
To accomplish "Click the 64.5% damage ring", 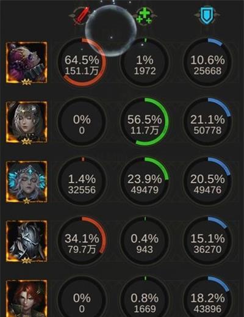I will click(x=82, y=63).
